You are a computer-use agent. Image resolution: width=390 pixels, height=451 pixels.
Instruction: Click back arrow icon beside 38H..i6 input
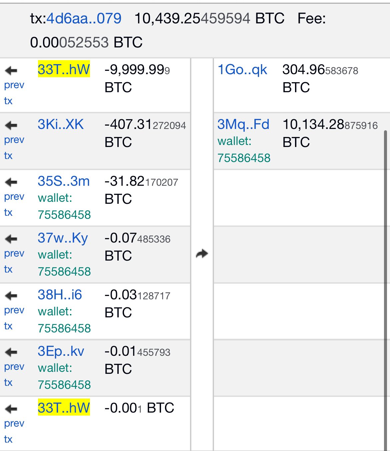tap(11, 296)
